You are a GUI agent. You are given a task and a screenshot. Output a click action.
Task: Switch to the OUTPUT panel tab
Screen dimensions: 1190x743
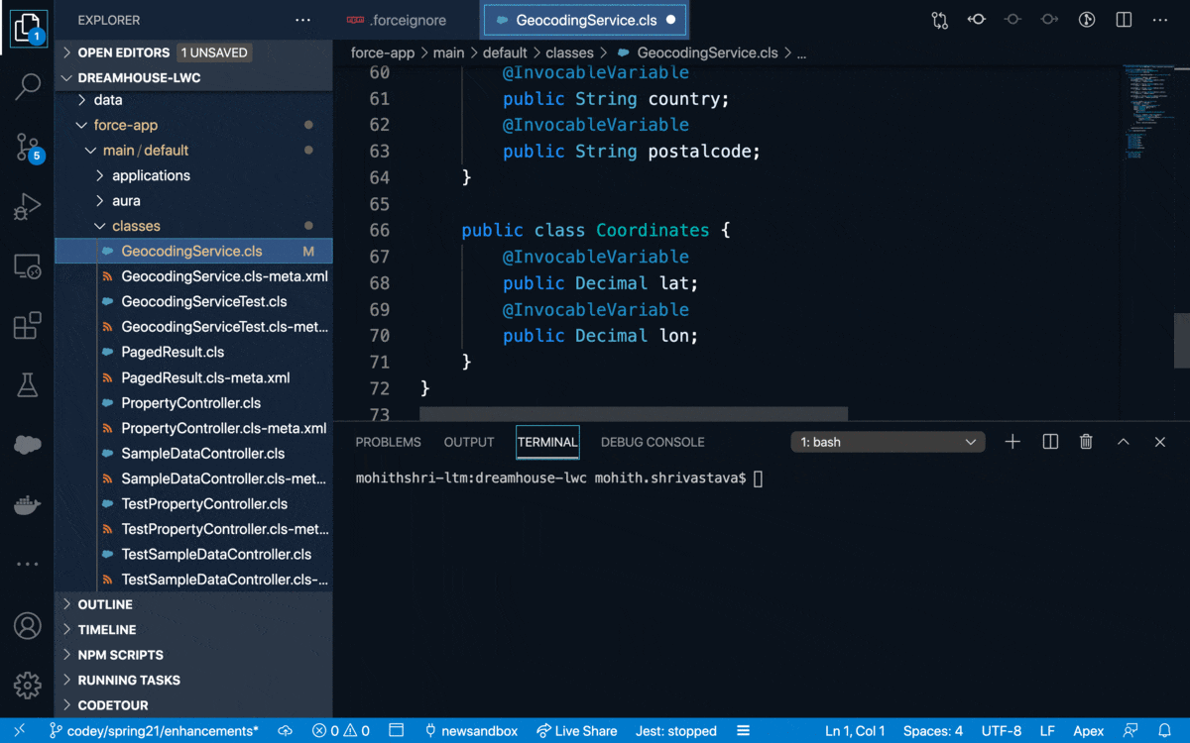[469, 442]
